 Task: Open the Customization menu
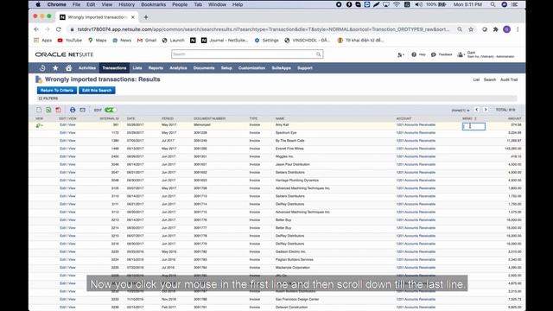tap(251, 68)
